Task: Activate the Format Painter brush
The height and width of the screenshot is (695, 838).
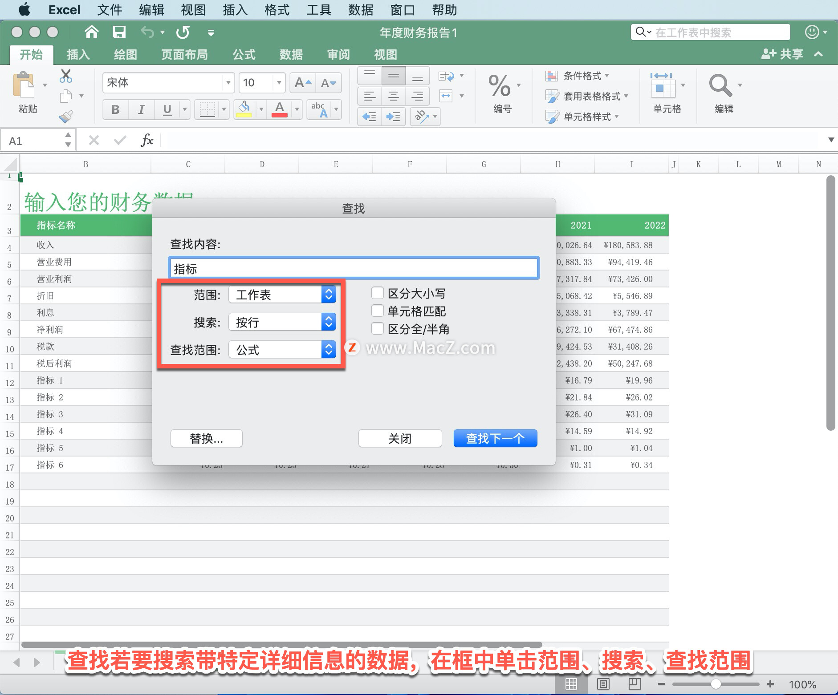Action: pos(66,117)
